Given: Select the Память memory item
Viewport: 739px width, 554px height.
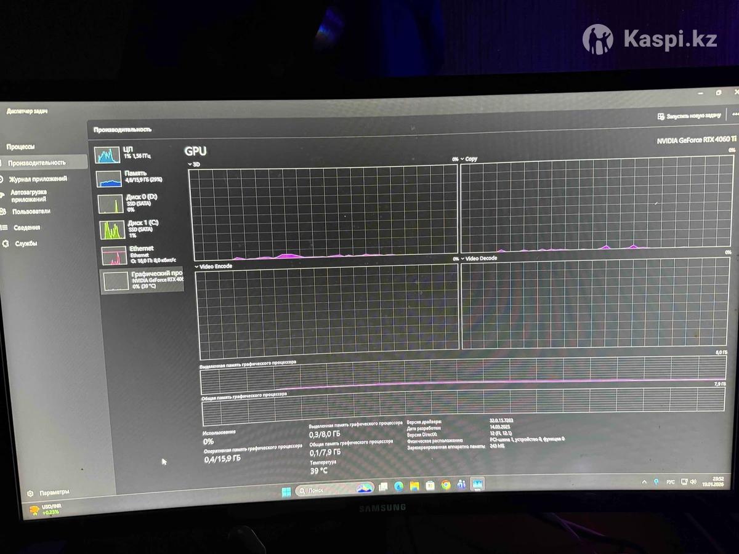Looking at the screenshot, I should [x=109, y=179].
